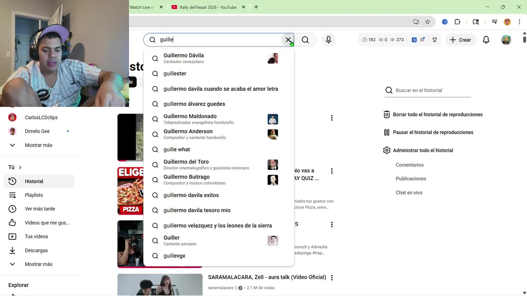Open the CarlosLCDclips channel

[x=40, y=118]
